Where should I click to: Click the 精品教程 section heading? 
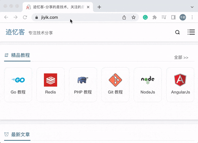20,55
